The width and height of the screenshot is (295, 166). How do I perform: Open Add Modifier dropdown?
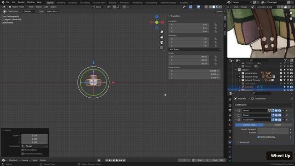[x=263, y=105]
